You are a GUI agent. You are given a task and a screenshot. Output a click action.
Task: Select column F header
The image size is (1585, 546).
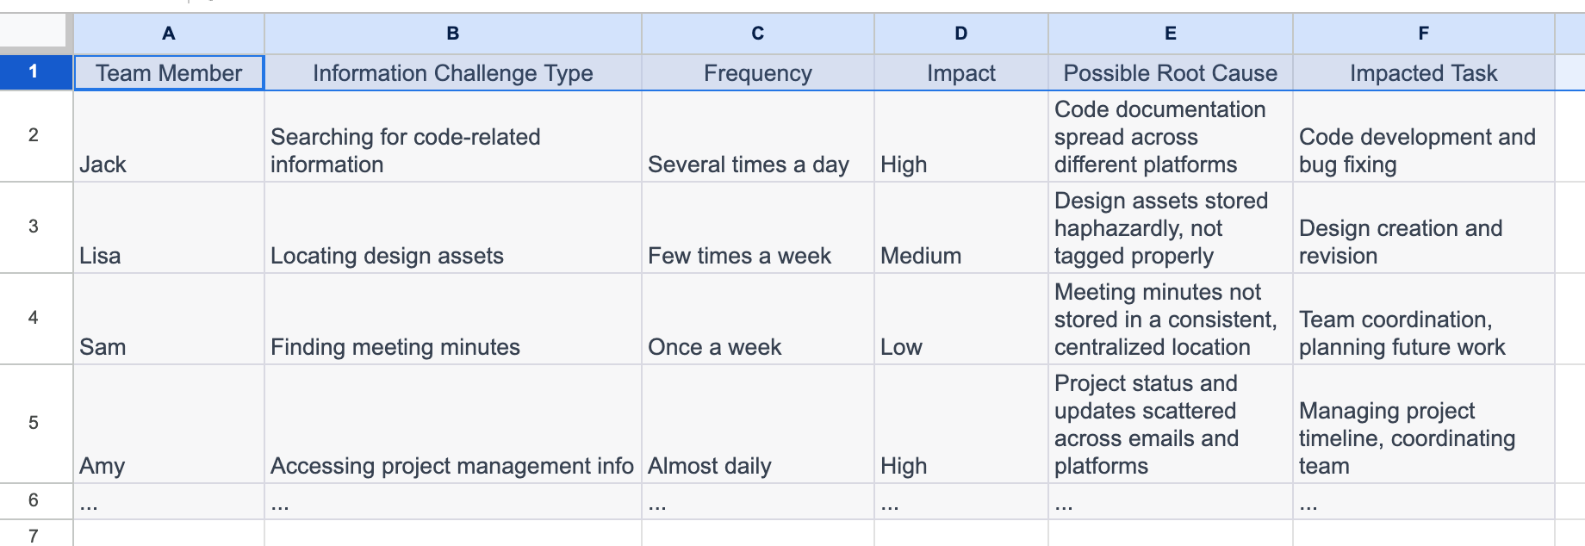(1422, 34)
